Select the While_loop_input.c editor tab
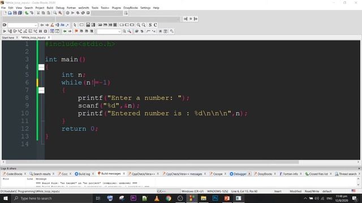 (x=33, y=38)
